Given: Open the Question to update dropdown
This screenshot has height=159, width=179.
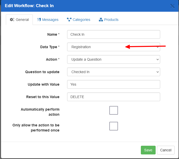Looking at the screenshot, I should tap(113, 72).
